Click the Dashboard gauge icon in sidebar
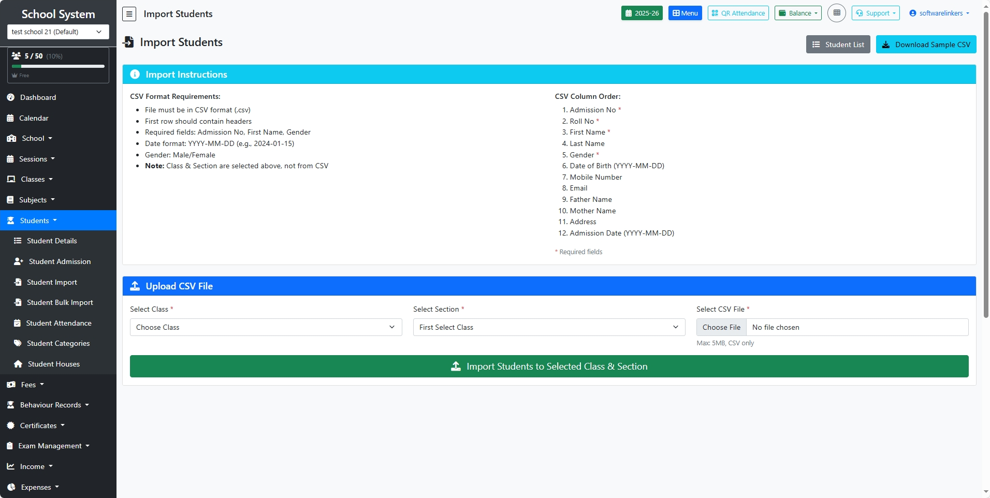 click(10, 97)
